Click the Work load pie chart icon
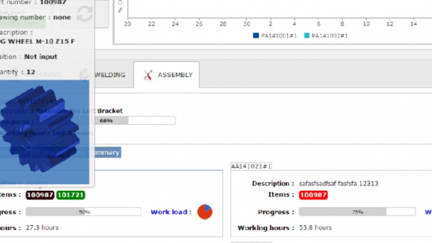This screenshot has width=432, height=243. (x=204, y=212)
